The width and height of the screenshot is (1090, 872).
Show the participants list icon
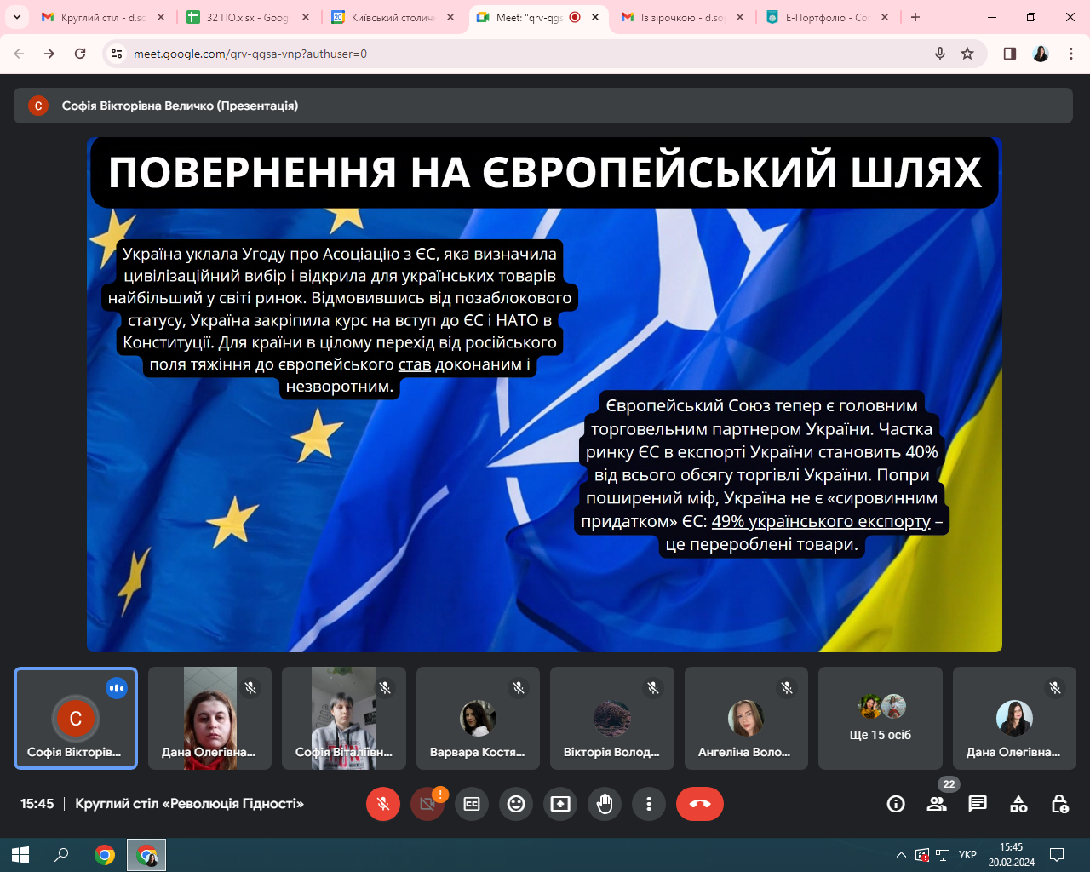937,804
